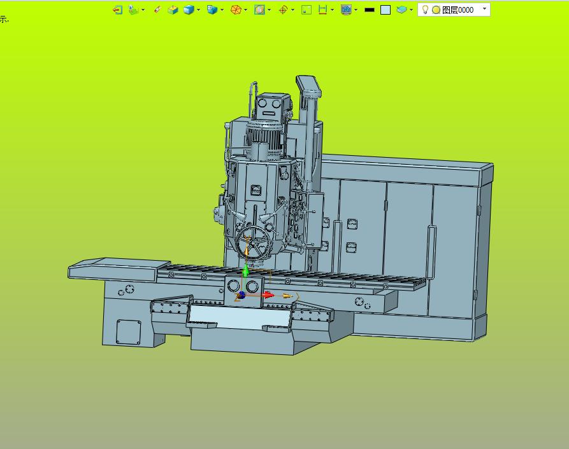Click the exit arrow icon in toolbar
Image resolution: width=569 pixels, height=449 pixels.
tap(118, 10)
